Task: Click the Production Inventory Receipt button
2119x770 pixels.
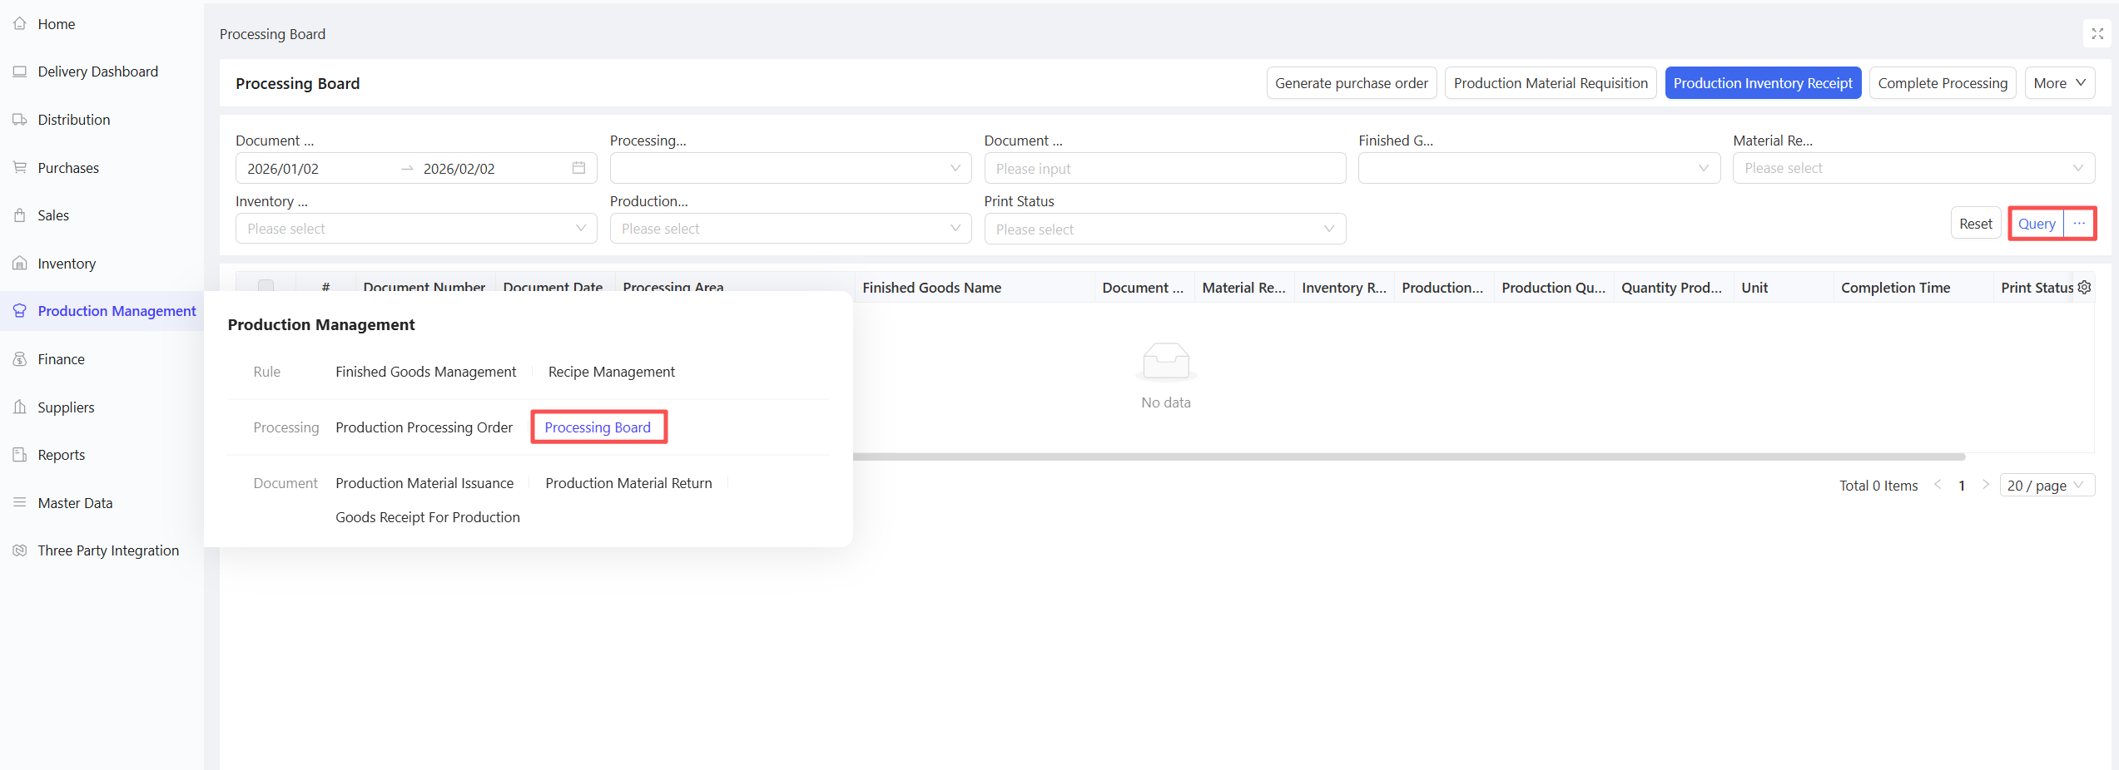Action: pyautogui.click(x=1762, y=83)
